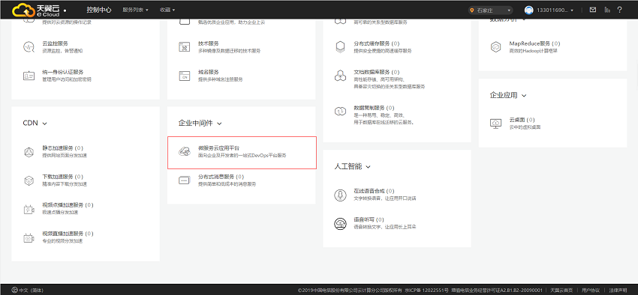Screen dimensions: 638x295
Task: Click the 语音听写 icon
Action: pyautogui.click(x=340, y=224)
